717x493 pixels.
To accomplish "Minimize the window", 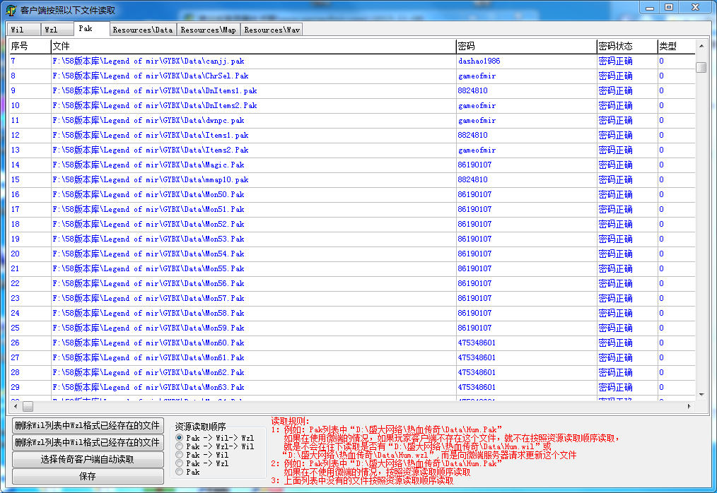I will (649, 7).
